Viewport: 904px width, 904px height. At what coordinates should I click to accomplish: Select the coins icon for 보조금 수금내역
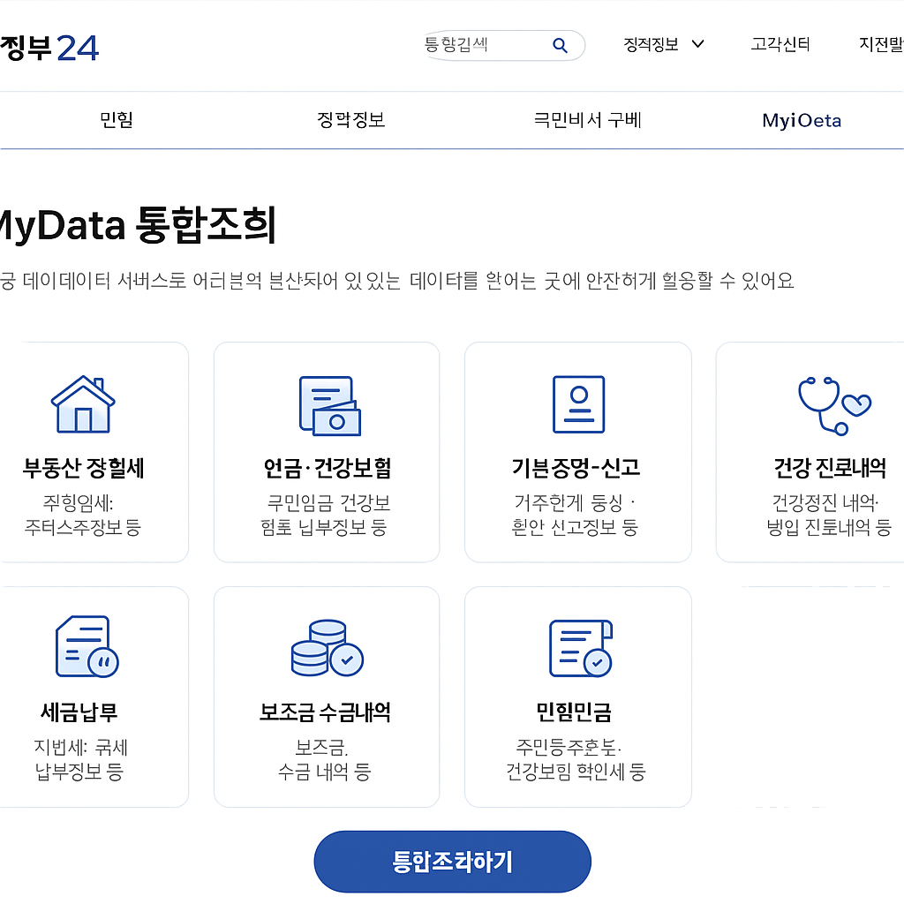[327, 647]
